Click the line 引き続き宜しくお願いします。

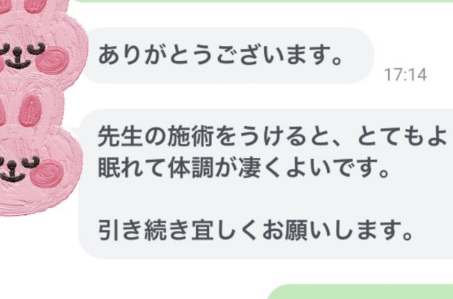255,230
